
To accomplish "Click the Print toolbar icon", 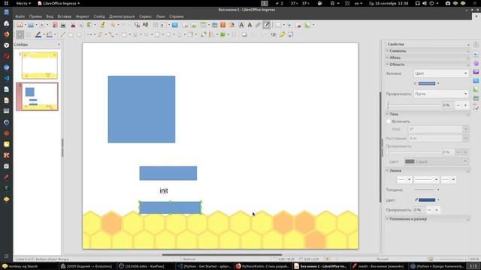I will [63, 25].
